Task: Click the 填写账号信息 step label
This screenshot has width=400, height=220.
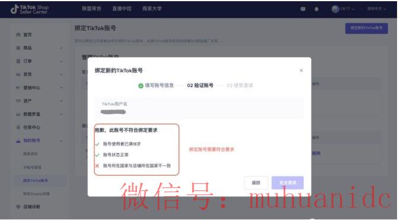Action: [x=159, y=86]
